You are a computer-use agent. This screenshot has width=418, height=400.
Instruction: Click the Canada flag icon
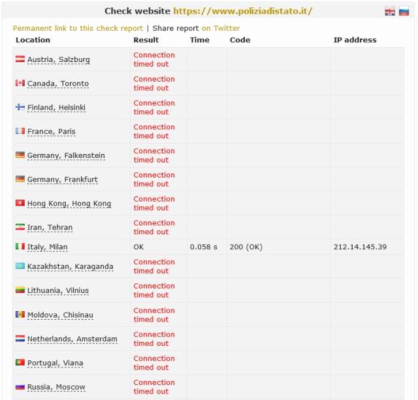click(20, 84)
